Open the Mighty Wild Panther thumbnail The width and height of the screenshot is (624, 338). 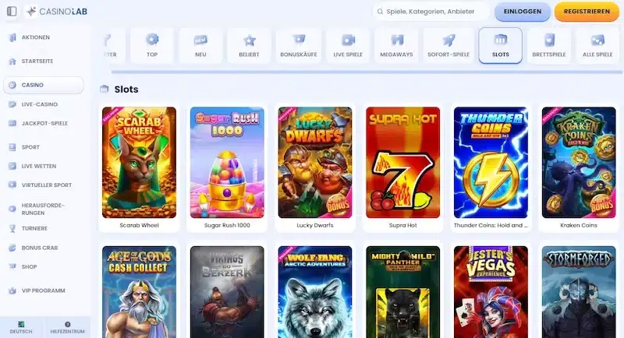tap(402, 292)
